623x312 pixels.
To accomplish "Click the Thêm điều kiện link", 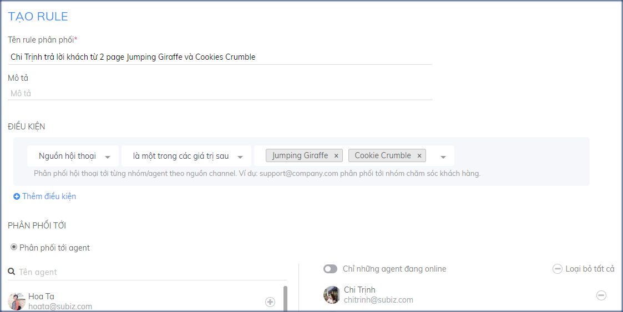I will pyautogui.click(x=49, y=196).
